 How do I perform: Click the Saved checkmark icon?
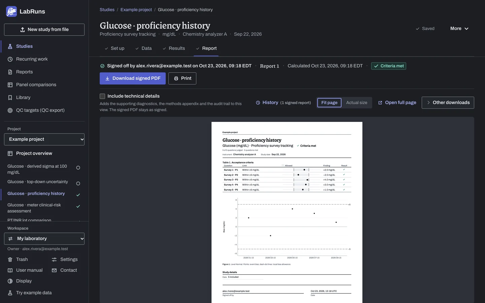click(418, 29)
